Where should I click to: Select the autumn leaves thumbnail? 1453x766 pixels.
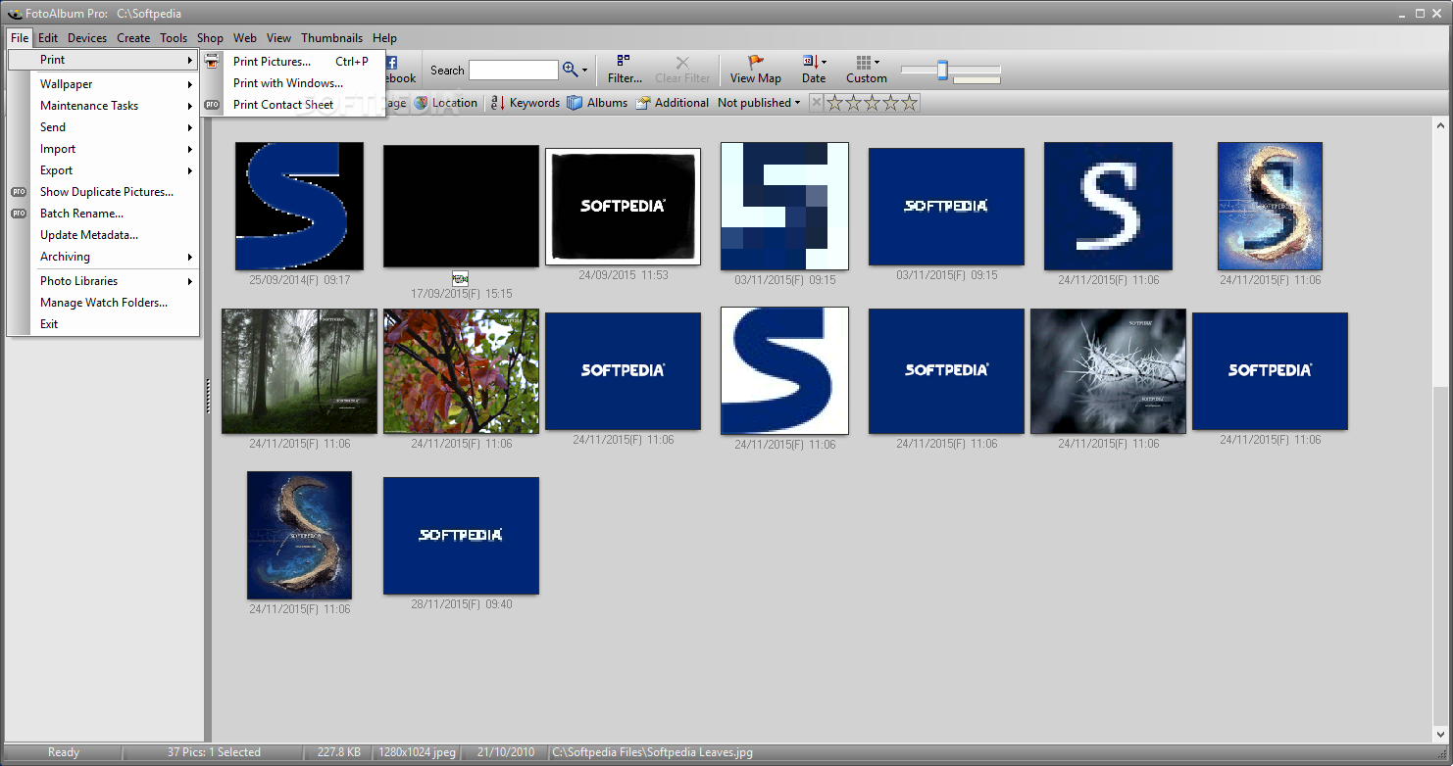coord(461,371)
